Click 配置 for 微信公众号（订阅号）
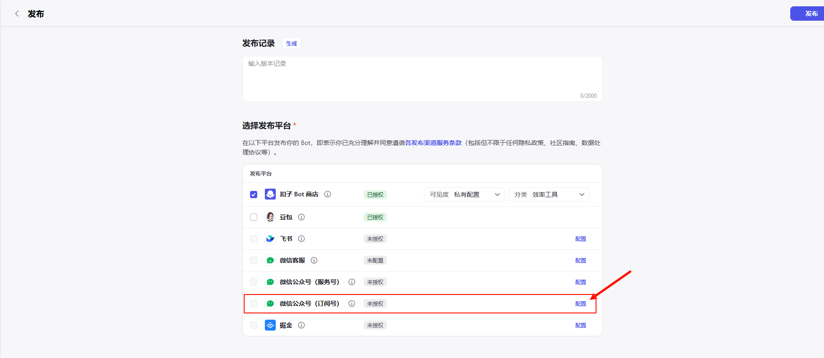Image resolution: width=824 pixels, height=358 pixels. (580, 304)
